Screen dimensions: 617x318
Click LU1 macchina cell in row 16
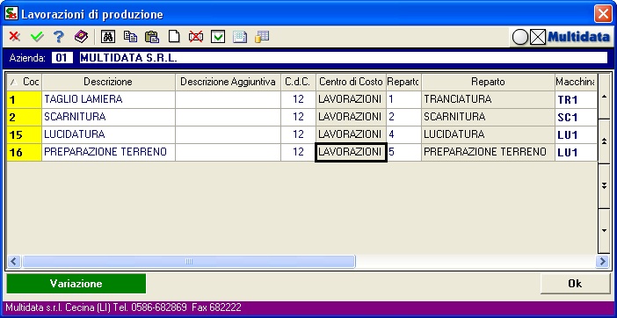point(576,152)
